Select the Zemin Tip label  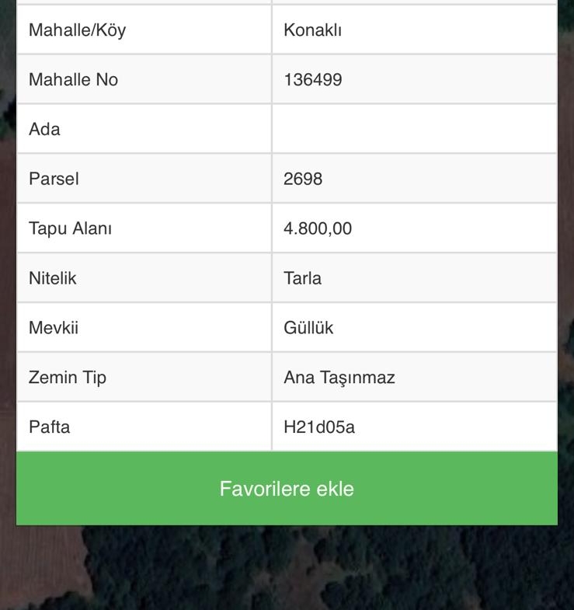pos(68,378)
